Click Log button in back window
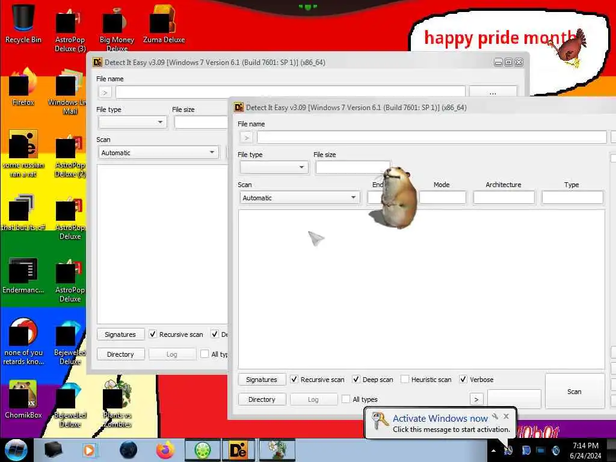 point(171,354)
